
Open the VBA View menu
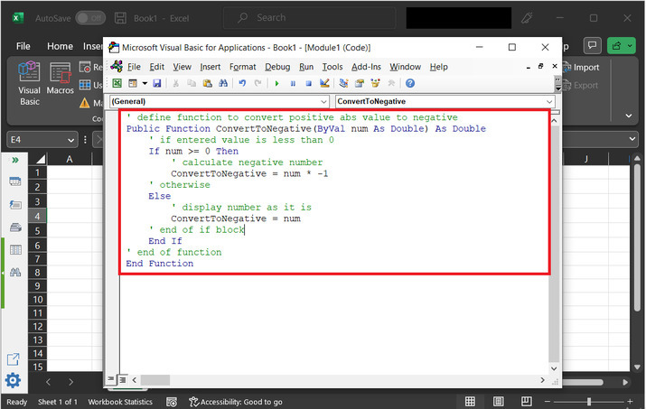click(182, 67)
